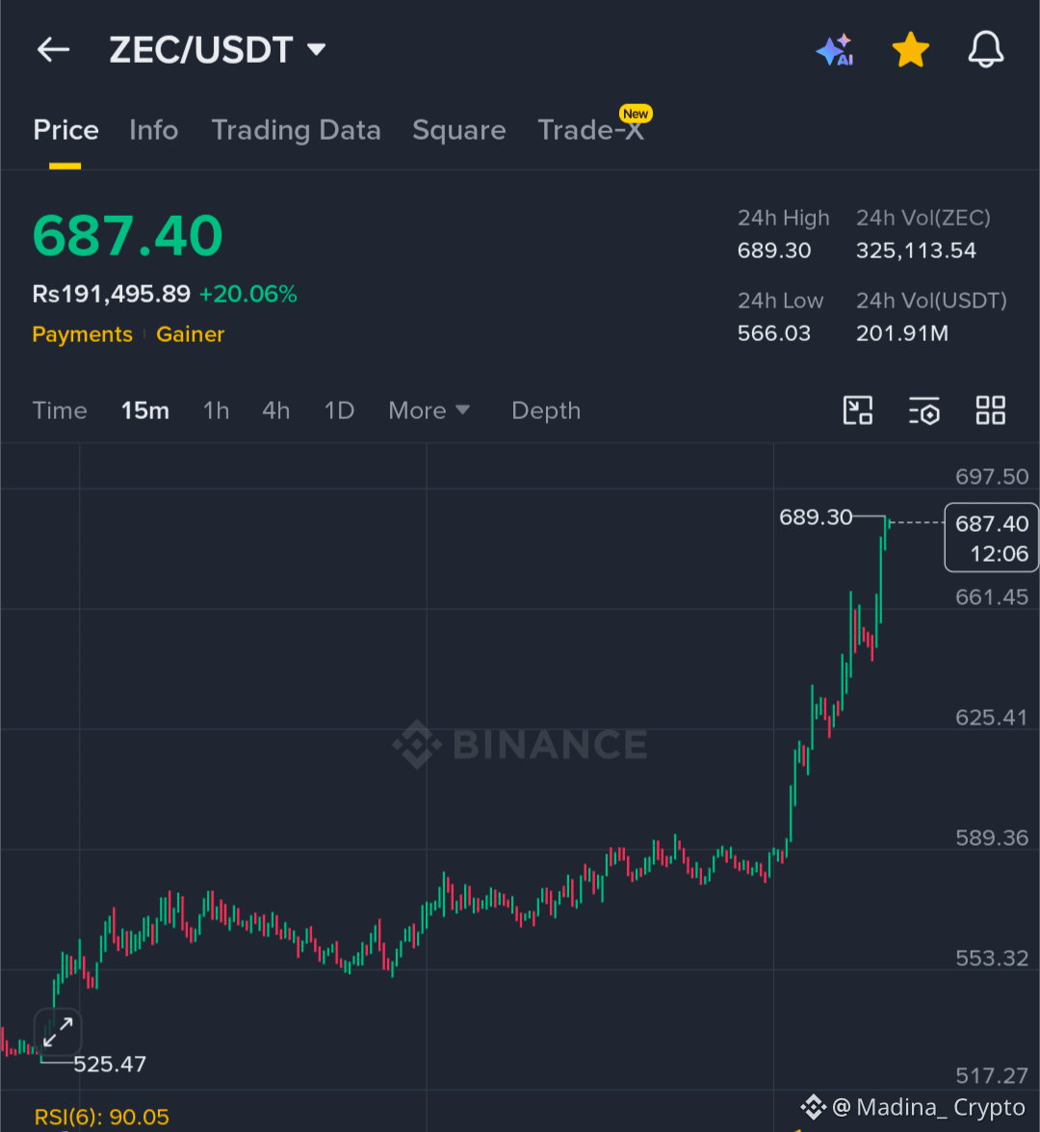Tap the RSI(6): 90.05 indicator label
Viewport: 1040px width, 1132px height.
click(x=102, y=1117)
